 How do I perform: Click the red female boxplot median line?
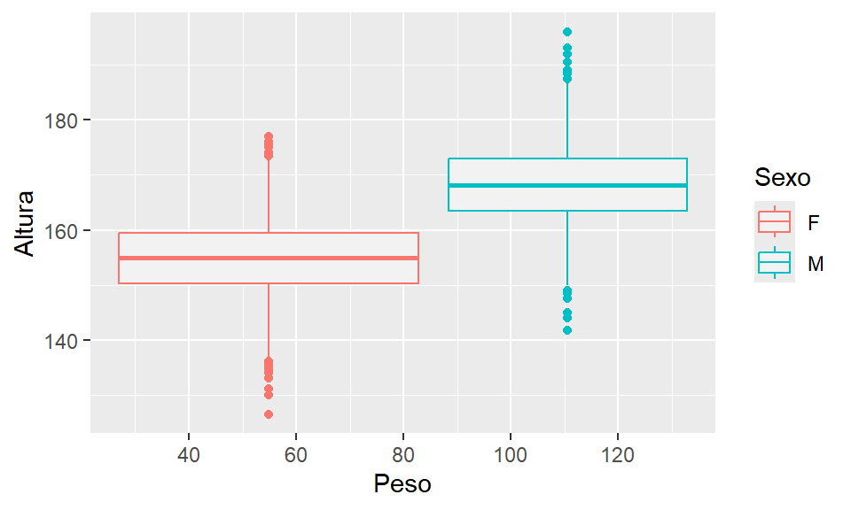(x=268, y=258)
